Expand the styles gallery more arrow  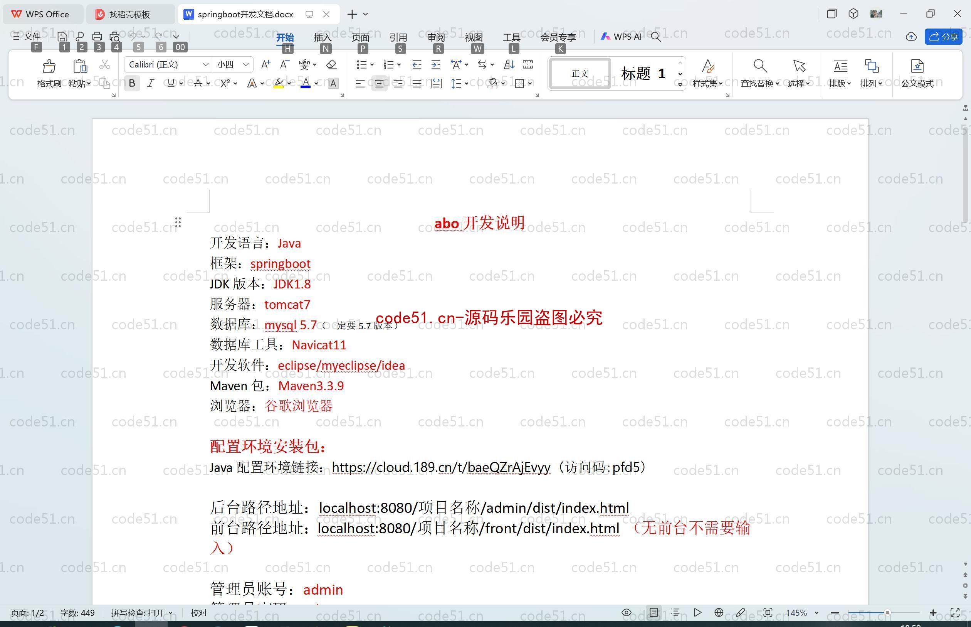click(680, 84)
